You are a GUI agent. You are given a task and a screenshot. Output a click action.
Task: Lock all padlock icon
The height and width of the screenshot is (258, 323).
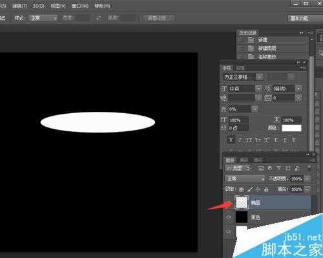[266, 189]
